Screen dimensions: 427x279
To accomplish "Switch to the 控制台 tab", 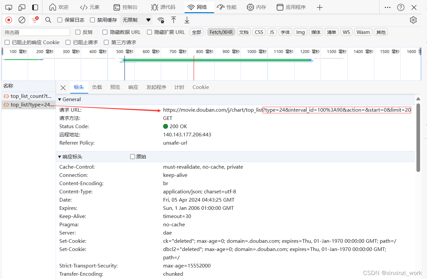I will click(125, 7).
